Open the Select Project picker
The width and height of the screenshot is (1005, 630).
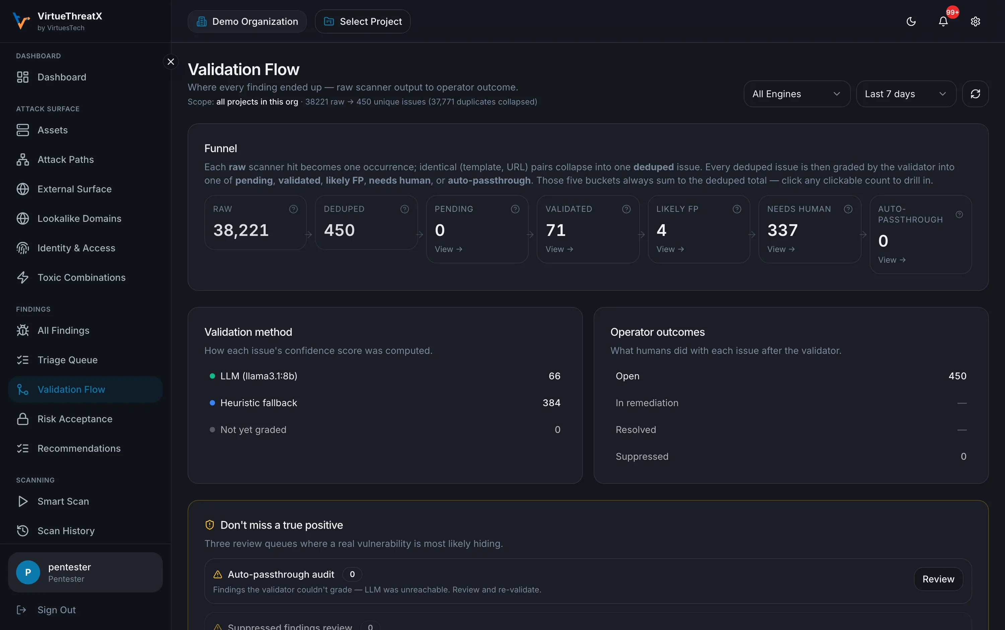362,21
